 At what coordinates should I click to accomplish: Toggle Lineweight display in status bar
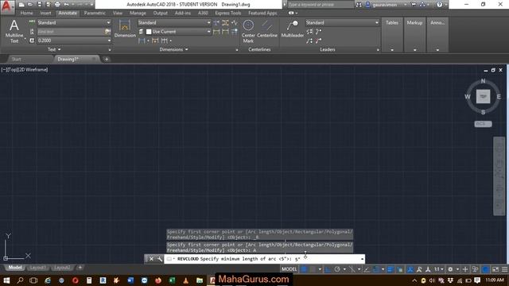coord(390,269)
